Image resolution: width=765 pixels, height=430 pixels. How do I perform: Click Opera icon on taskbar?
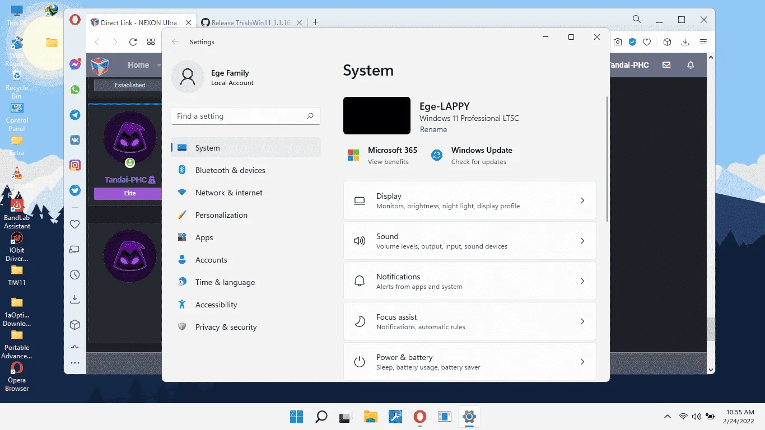(419, 417)
